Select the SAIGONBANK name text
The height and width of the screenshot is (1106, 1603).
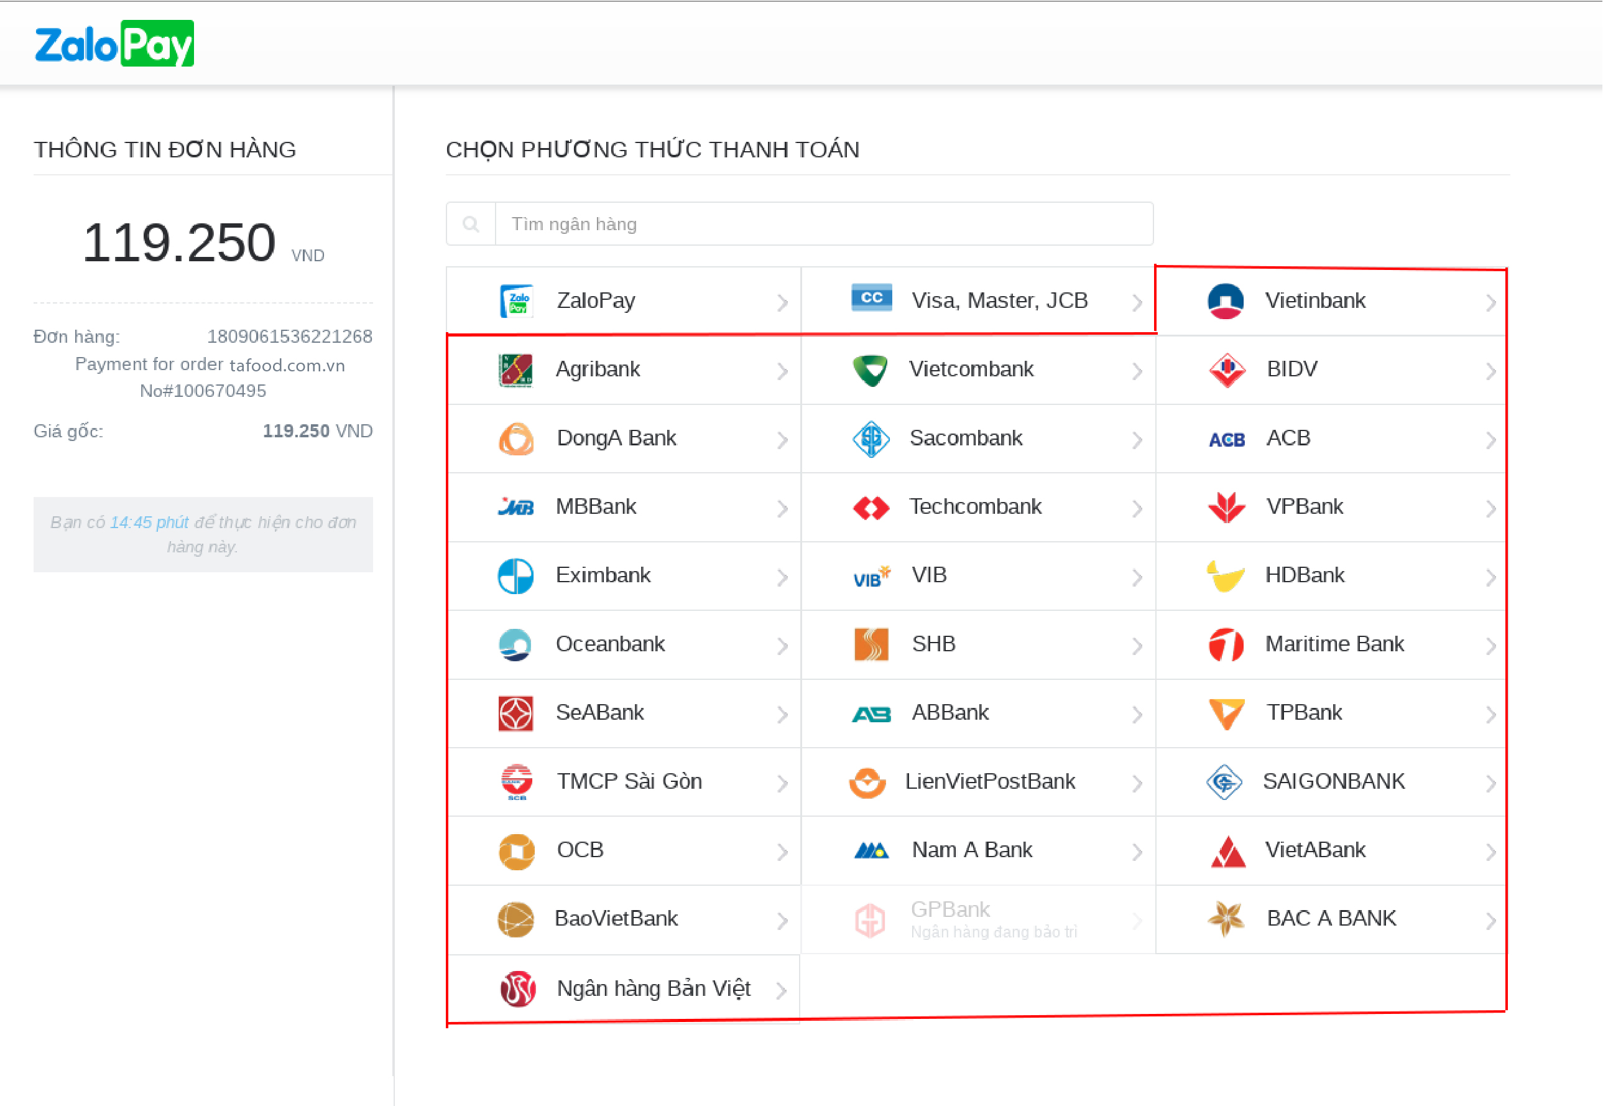[x=1334, y=782]
